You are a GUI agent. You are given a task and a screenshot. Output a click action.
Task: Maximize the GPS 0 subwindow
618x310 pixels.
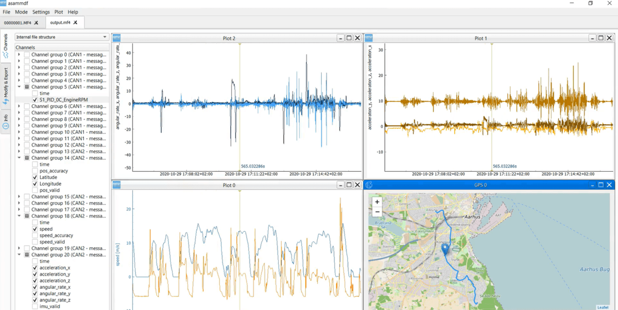601,185
